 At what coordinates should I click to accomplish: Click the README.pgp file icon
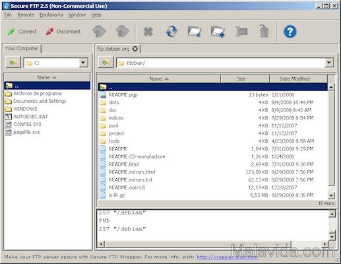coord(103,94)
